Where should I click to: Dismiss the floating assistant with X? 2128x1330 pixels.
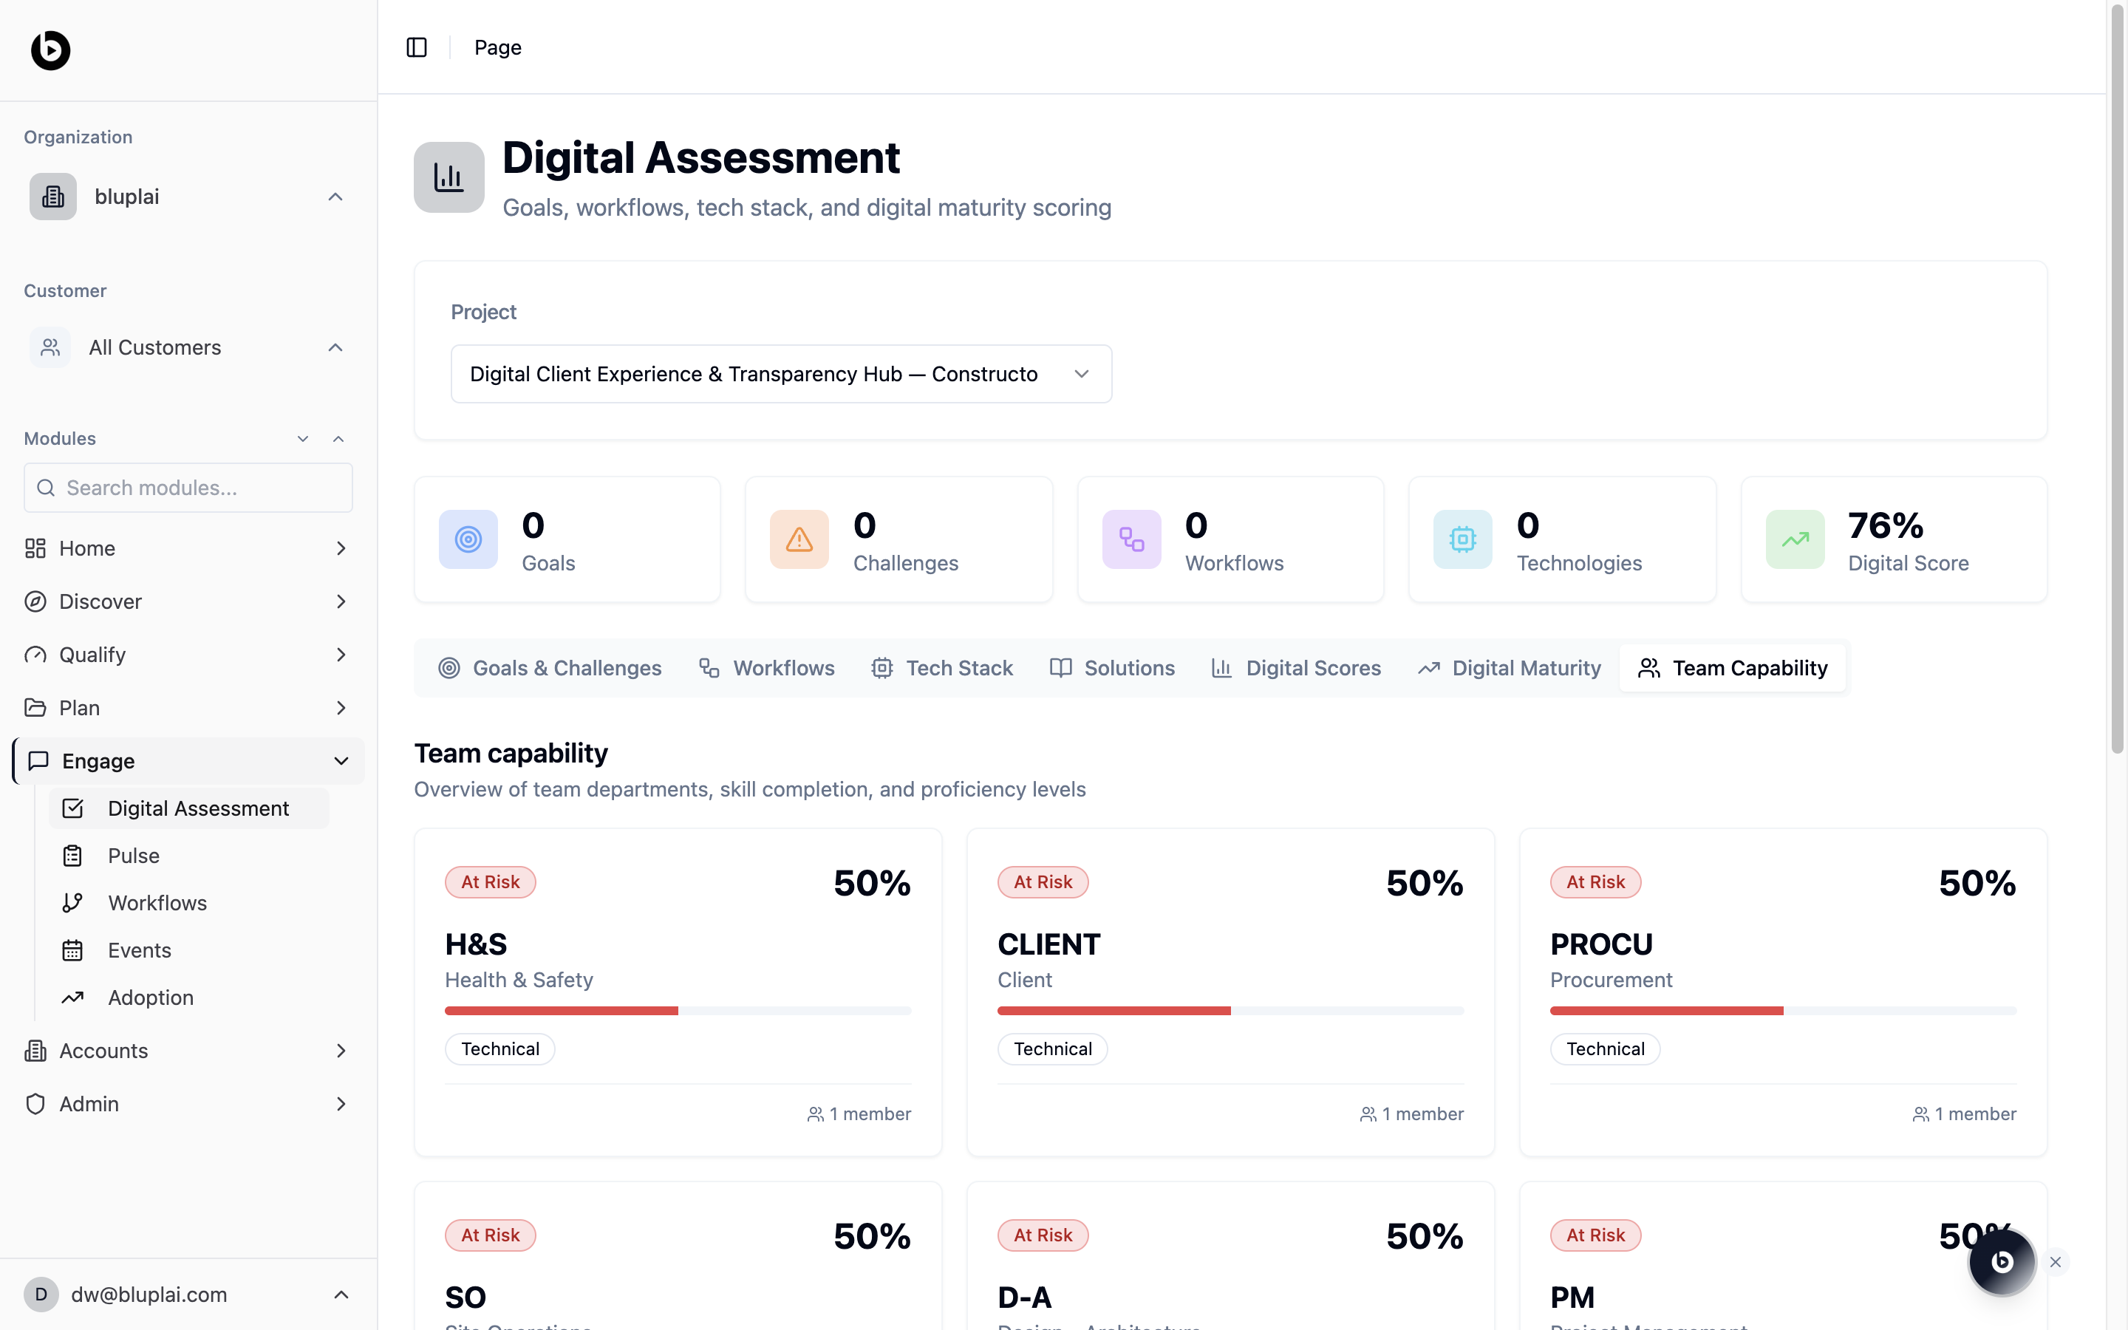(2055, 1262)
